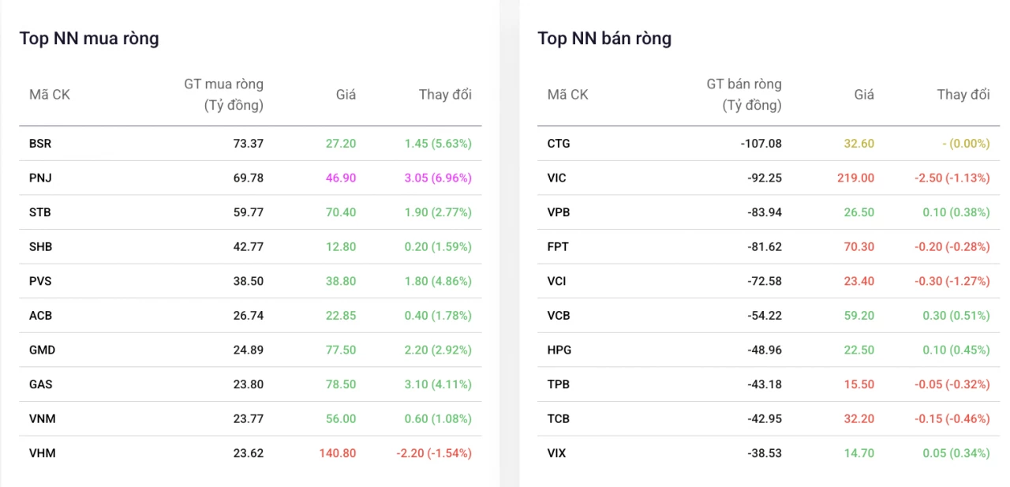Click TCB change -0.15 (-0.46%)

pos(952,418)
